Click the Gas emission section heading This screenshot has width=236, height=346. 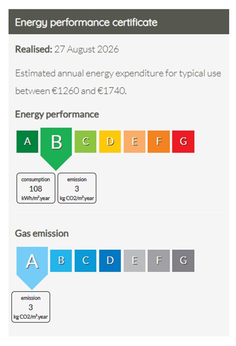tap(42, 233)
